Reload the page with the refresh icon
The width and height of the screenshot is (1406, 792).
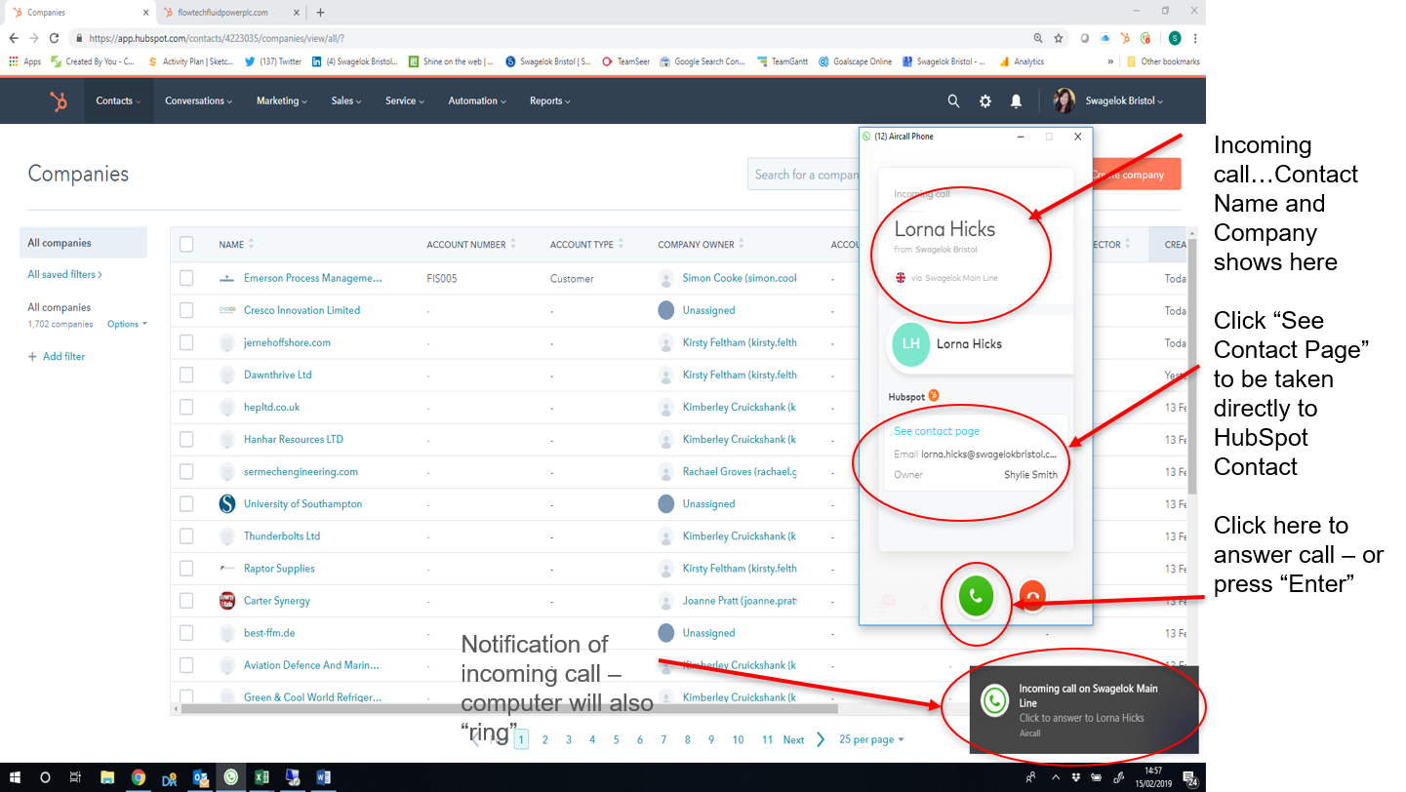[x=56, y=38]
